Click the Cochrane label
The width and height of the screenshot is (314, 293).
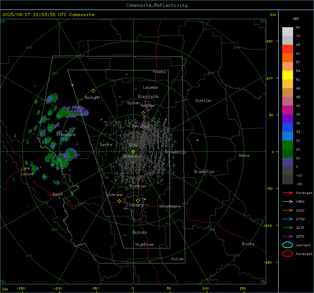click(114, 195)
